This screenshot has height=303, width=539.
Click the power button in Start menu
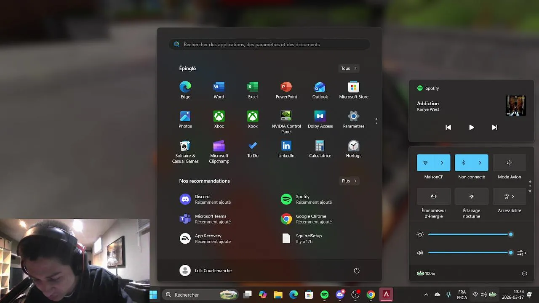click(357, 271)
